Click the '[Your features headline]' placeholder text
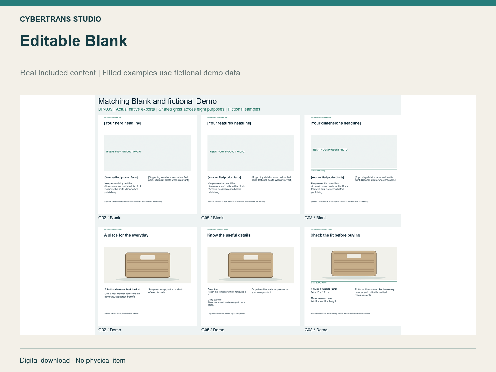The width and height of the screenshot is (496, 372). pyautogui.click(x=229, y=123)
